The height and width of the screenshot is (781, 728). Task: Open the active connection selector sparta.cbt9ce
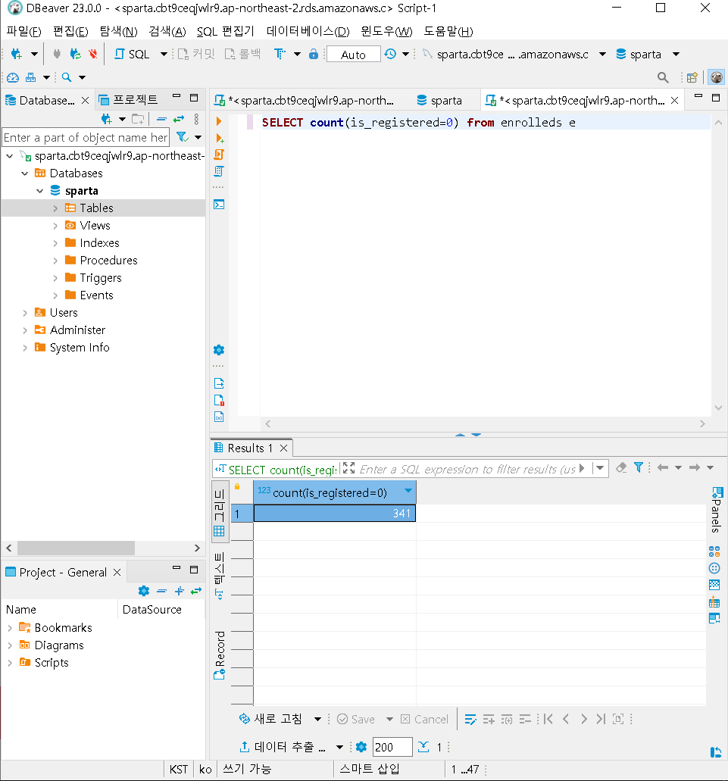click(x=513, y=55)
